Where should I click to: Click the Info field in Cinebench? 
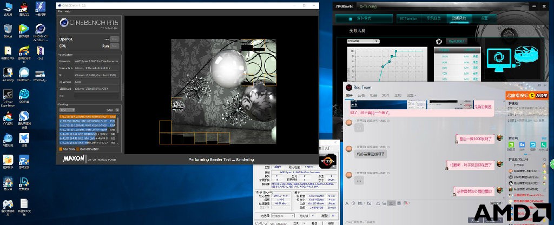96,96
